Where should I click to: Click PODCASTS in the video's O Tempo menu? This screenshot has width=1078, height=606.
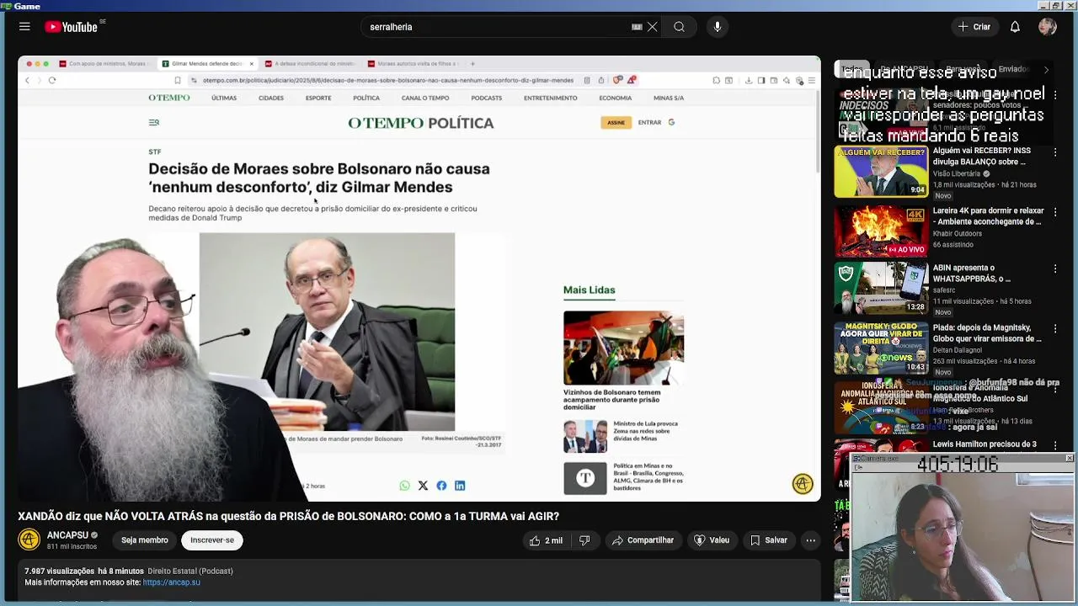tap(487, 98)
